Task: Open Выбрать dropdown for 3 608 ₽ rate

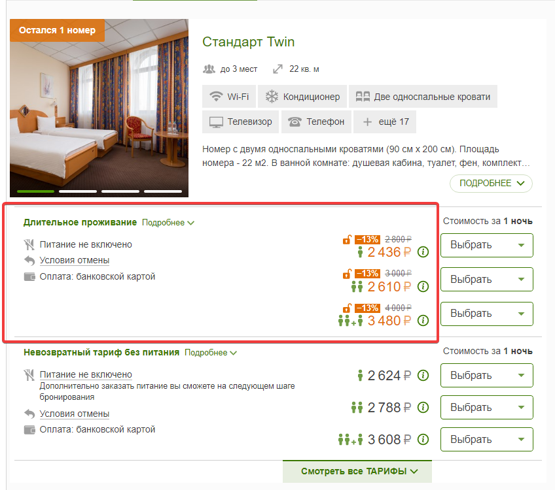Action: click(487, 439)
